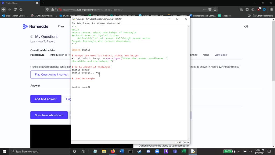Show more bookmarks with the chevron
This screenshot has height=155, width=275.
click(x=249, y=16)
